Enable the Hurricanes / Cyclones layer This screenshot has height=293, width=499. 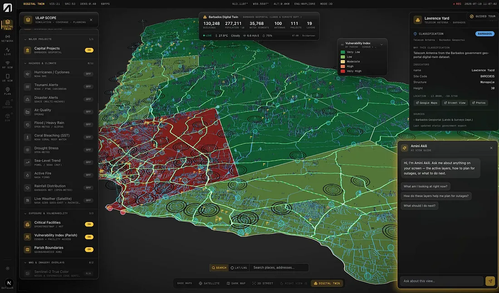(x=88, y=74)
